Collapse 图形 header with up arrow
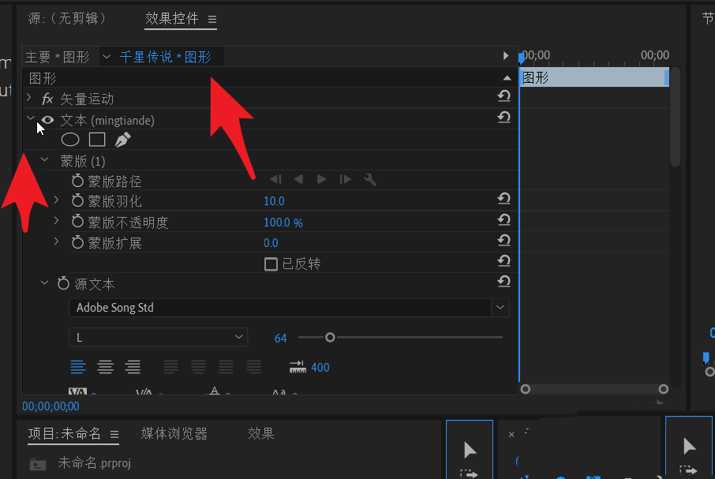Screen dimensions: 715x479 [507, 78]
